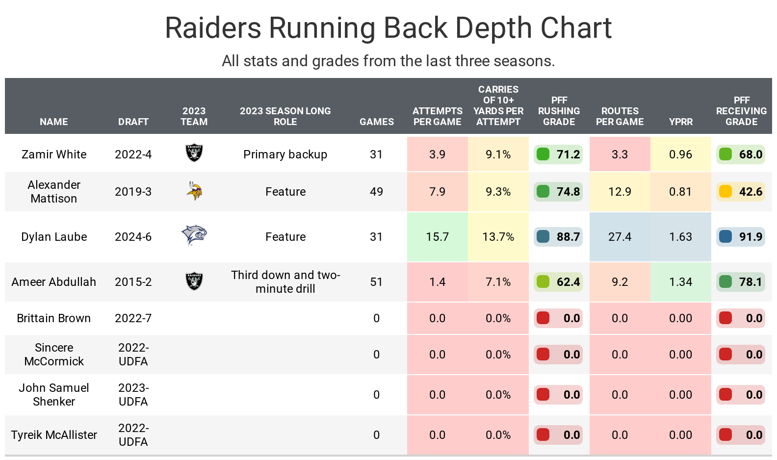
Task: Click Dylan Laube's Wildcats team logo
Action: point(194,235)
